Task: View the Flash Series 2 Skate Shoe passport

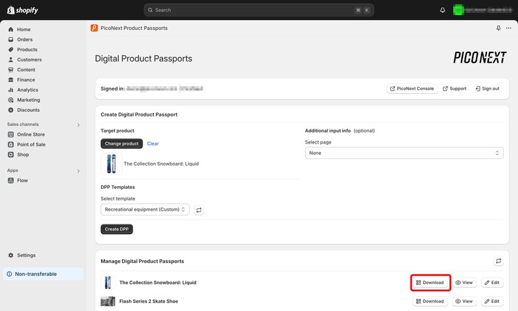Action: (x=465, y=301)
